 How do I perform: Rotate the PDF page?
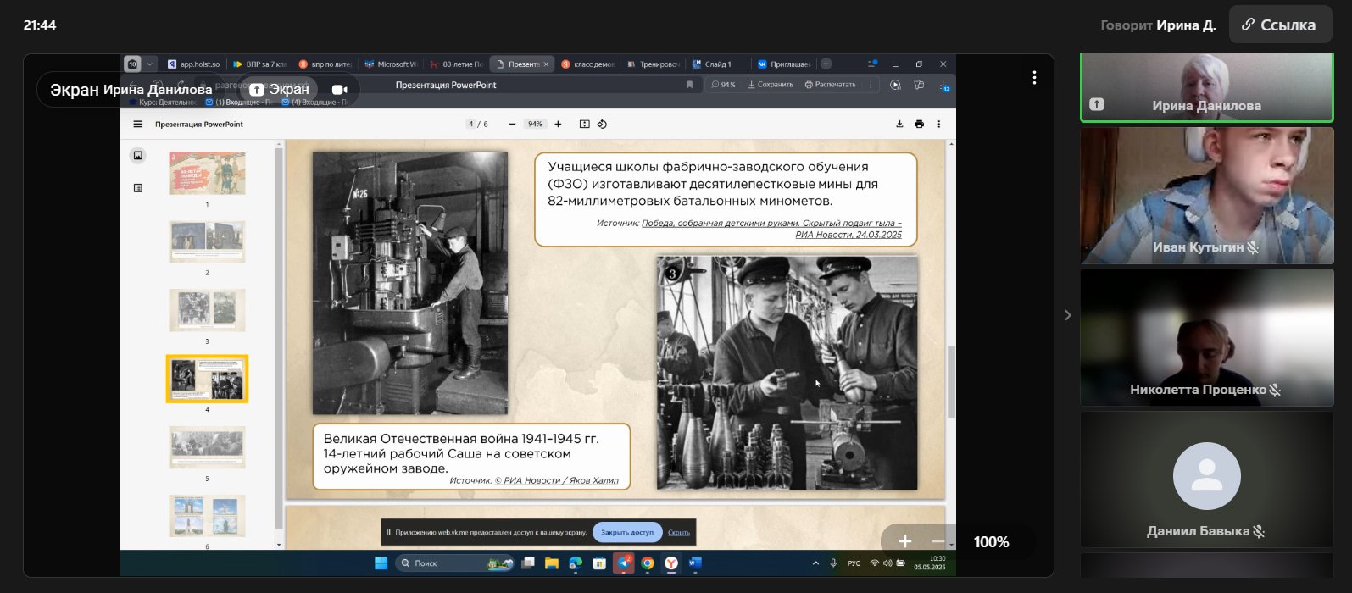coord(602,124)
